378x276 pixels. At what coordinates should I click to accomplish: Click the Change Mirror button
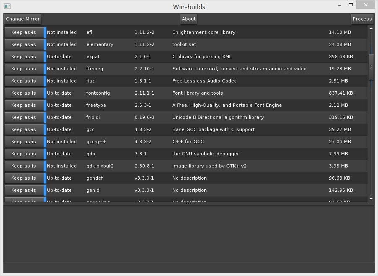[x=23, y=19]
